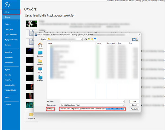Expand the 'Save as type' dropdown arrow
Screen dimensions: 165x130
click(123, 105)
